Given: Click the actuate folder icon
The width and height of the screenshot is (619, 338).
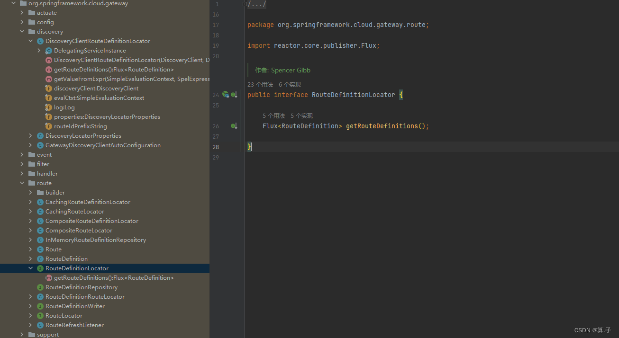Looking at the screenshot, I should click(32, 13).
